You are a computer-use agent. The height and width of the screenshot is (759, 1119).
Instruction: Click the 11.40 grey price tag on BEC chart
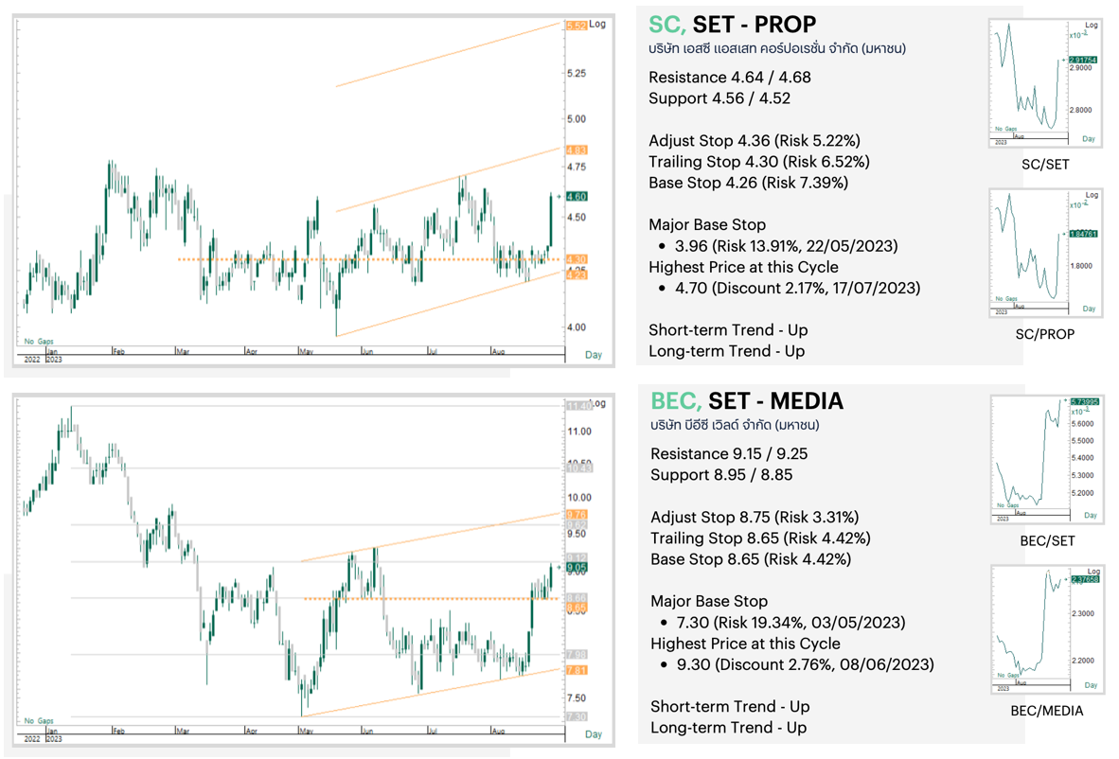[x=578, y=406]
